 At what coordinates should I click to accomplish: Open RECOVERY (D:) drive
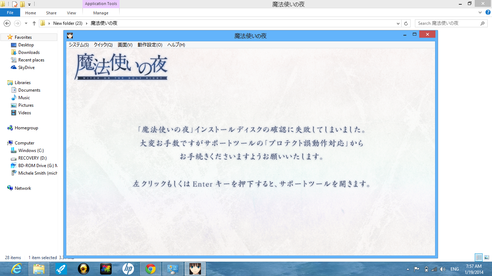(x=32, y=158)
